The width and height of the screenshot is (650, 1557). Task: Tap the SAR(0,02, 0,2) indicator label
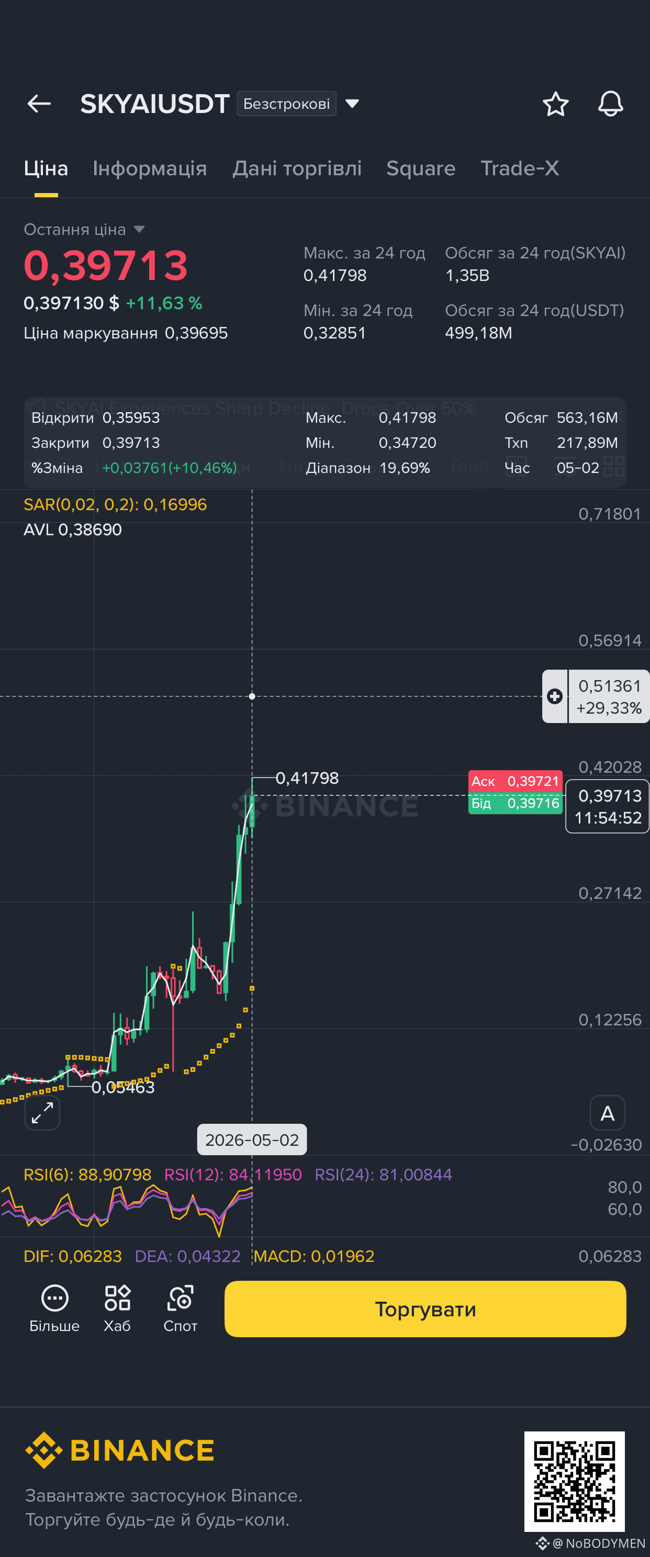115,505
